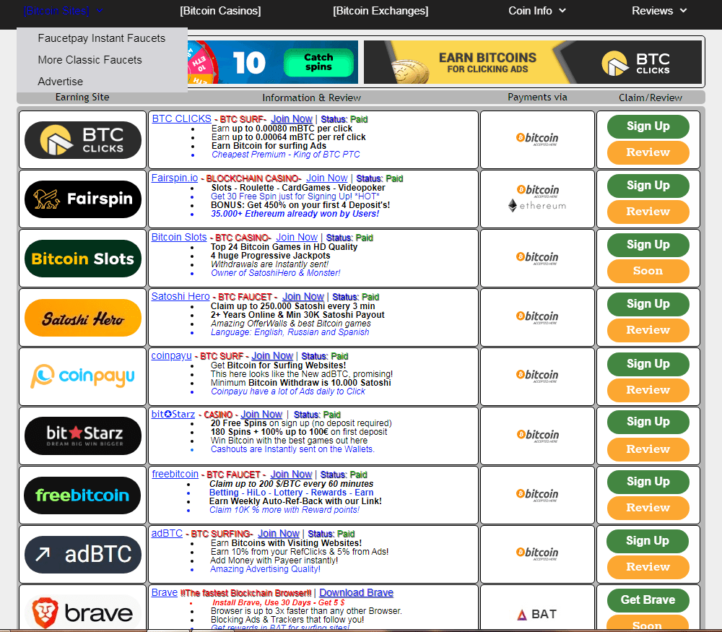Choose Advertise in the dropdown menu
Image resolution: width=722 pixels, height=632 pixels.
(61, 82)
